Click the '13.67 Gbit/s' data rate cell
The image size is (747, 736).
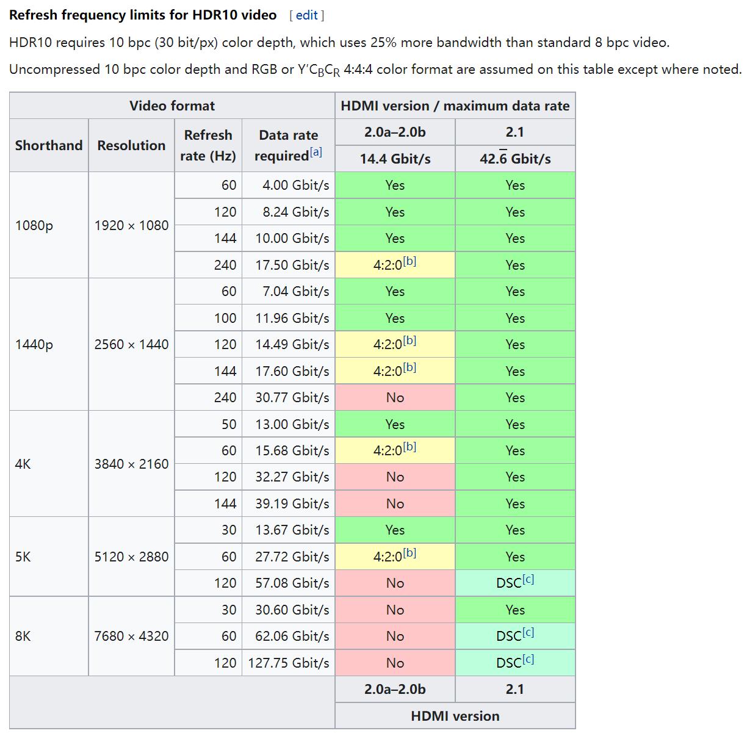tap(288, 530)
